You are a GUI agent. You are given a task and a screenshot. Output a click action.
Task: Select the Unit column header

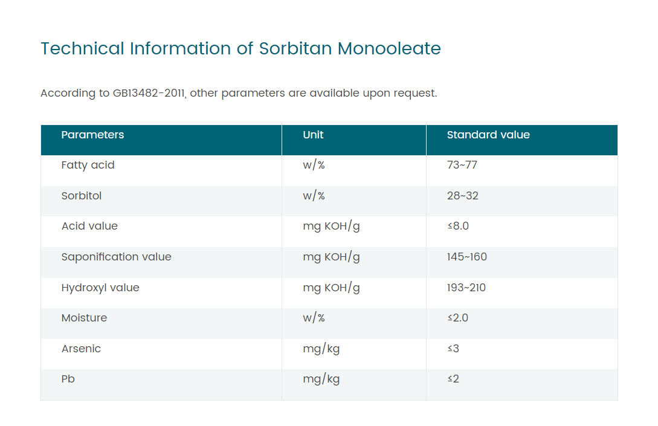pos(313,135)
